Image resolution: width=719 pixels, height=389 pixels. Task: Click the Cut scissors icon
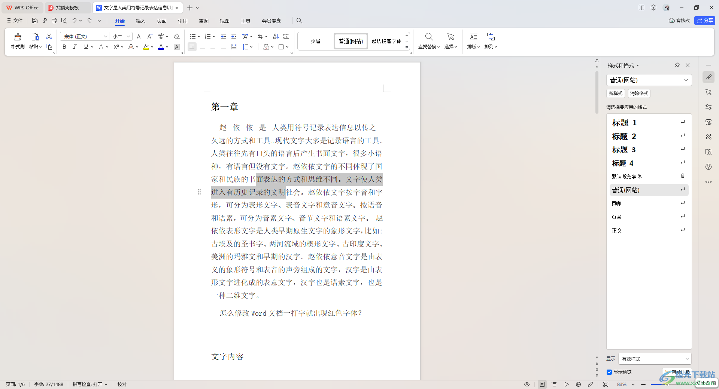pos(49,36)
